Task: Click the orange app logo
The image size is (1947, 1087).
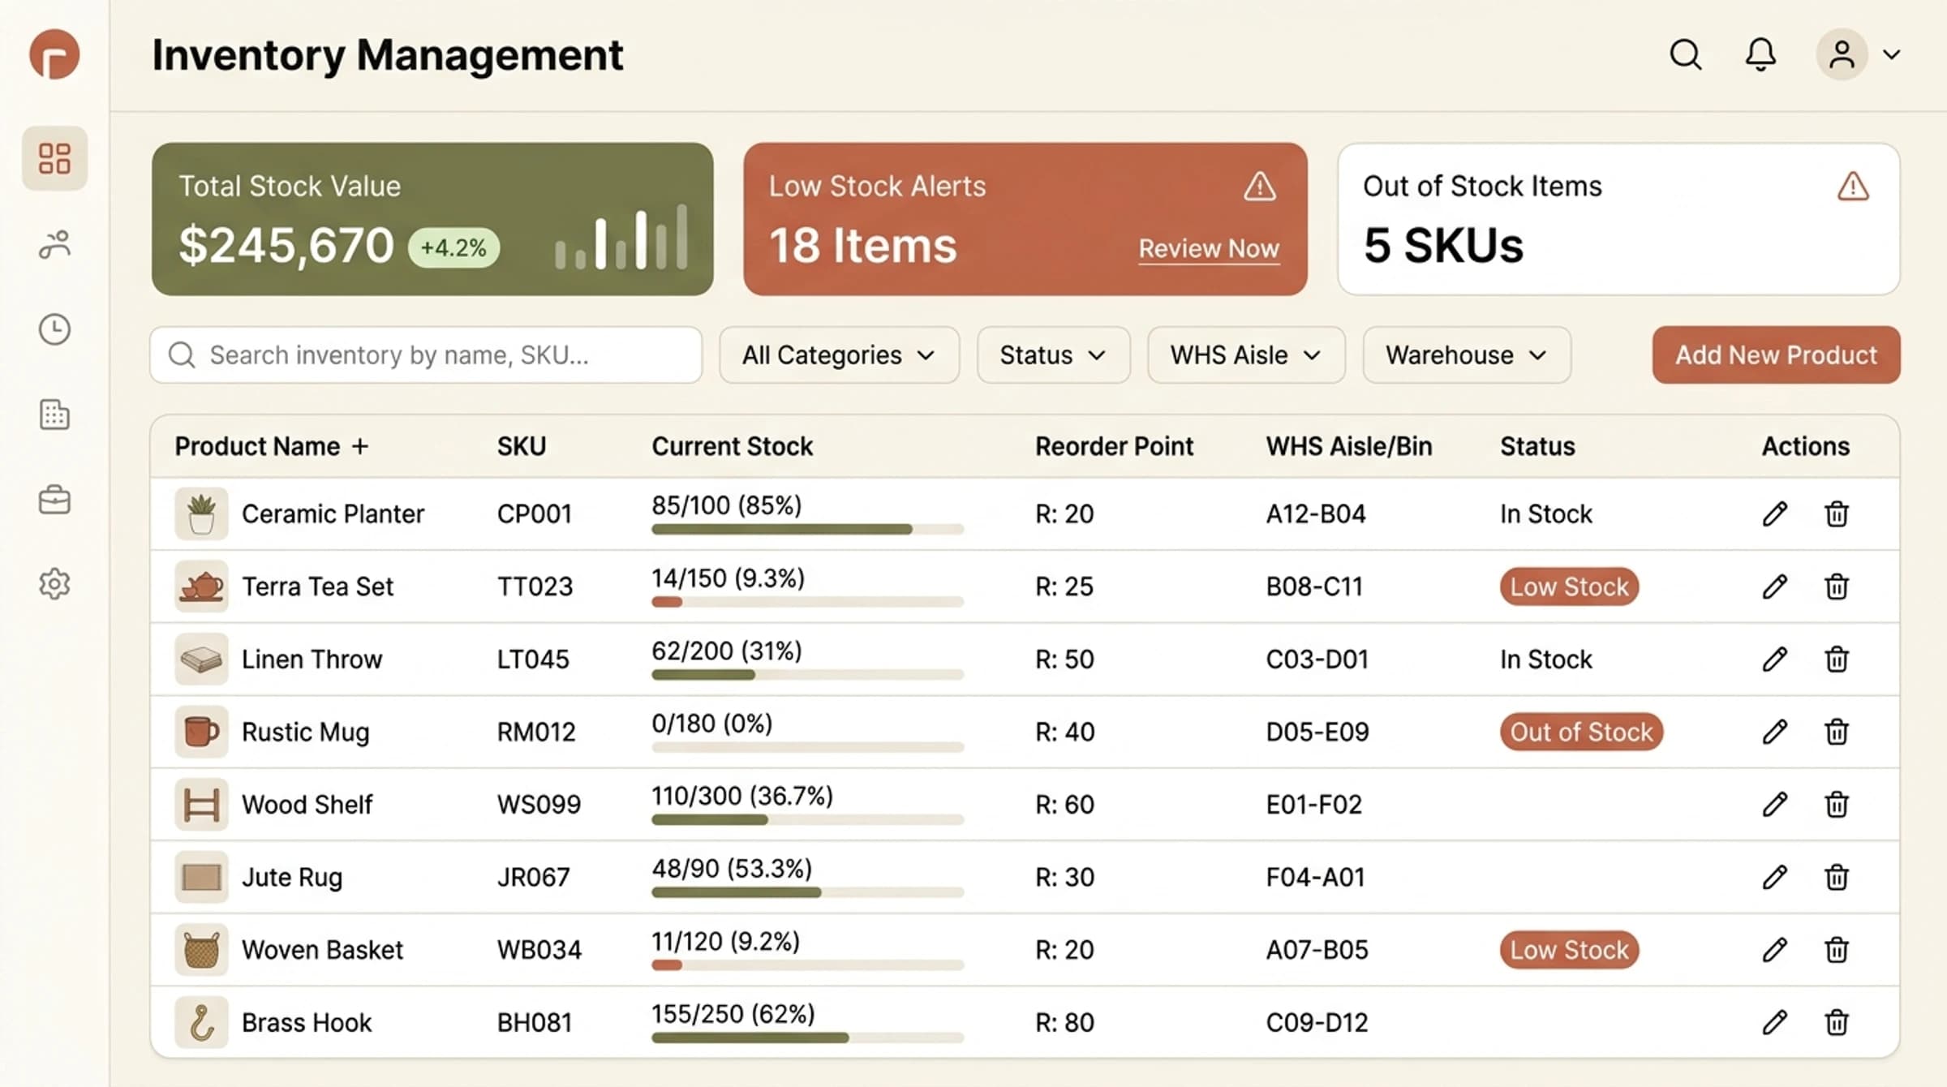Action: coord(54,54)
